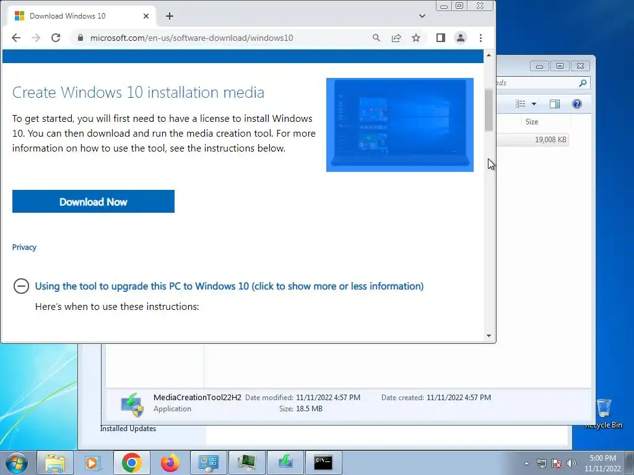634x475 pixels.
Task: Change view icon in Explorer window
Action: click(x=520, y=104)
